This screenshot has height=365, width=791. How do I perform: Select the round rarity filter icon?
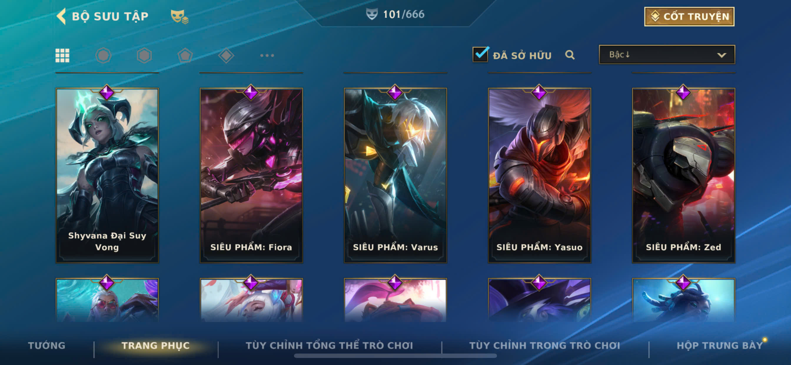[103, 56]
